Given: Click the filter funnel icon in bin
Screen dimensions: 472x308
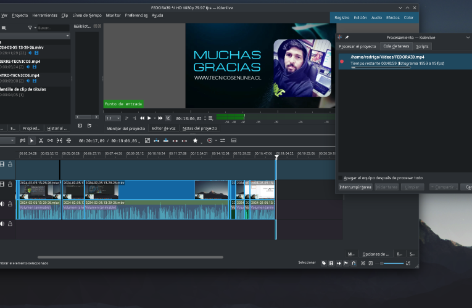Looking at the screenshot, I should [x=30, y=28].
